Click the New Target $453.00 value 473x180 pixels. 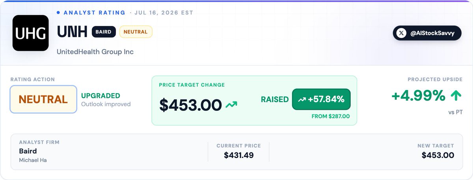438,155
